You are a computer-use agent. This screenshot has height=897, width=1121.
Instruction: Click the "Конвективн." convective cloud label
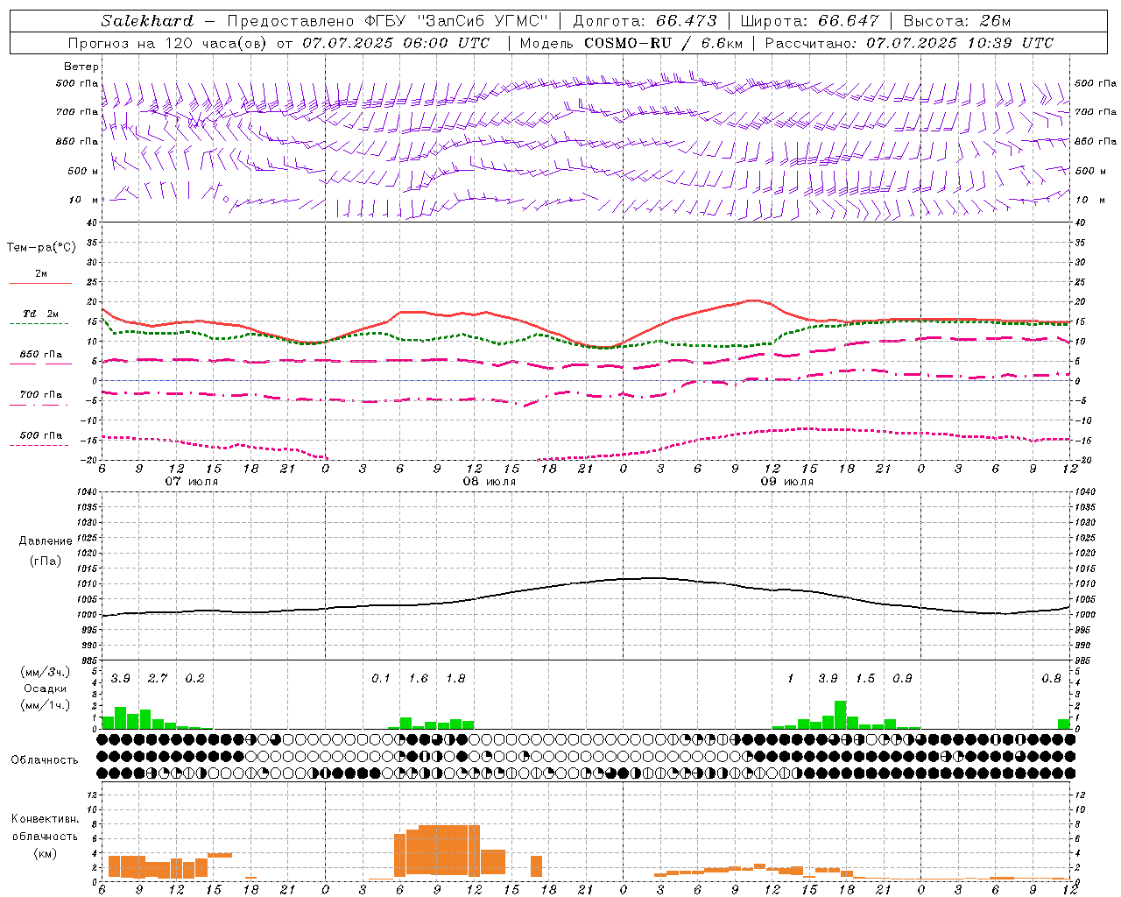(45, 819)
